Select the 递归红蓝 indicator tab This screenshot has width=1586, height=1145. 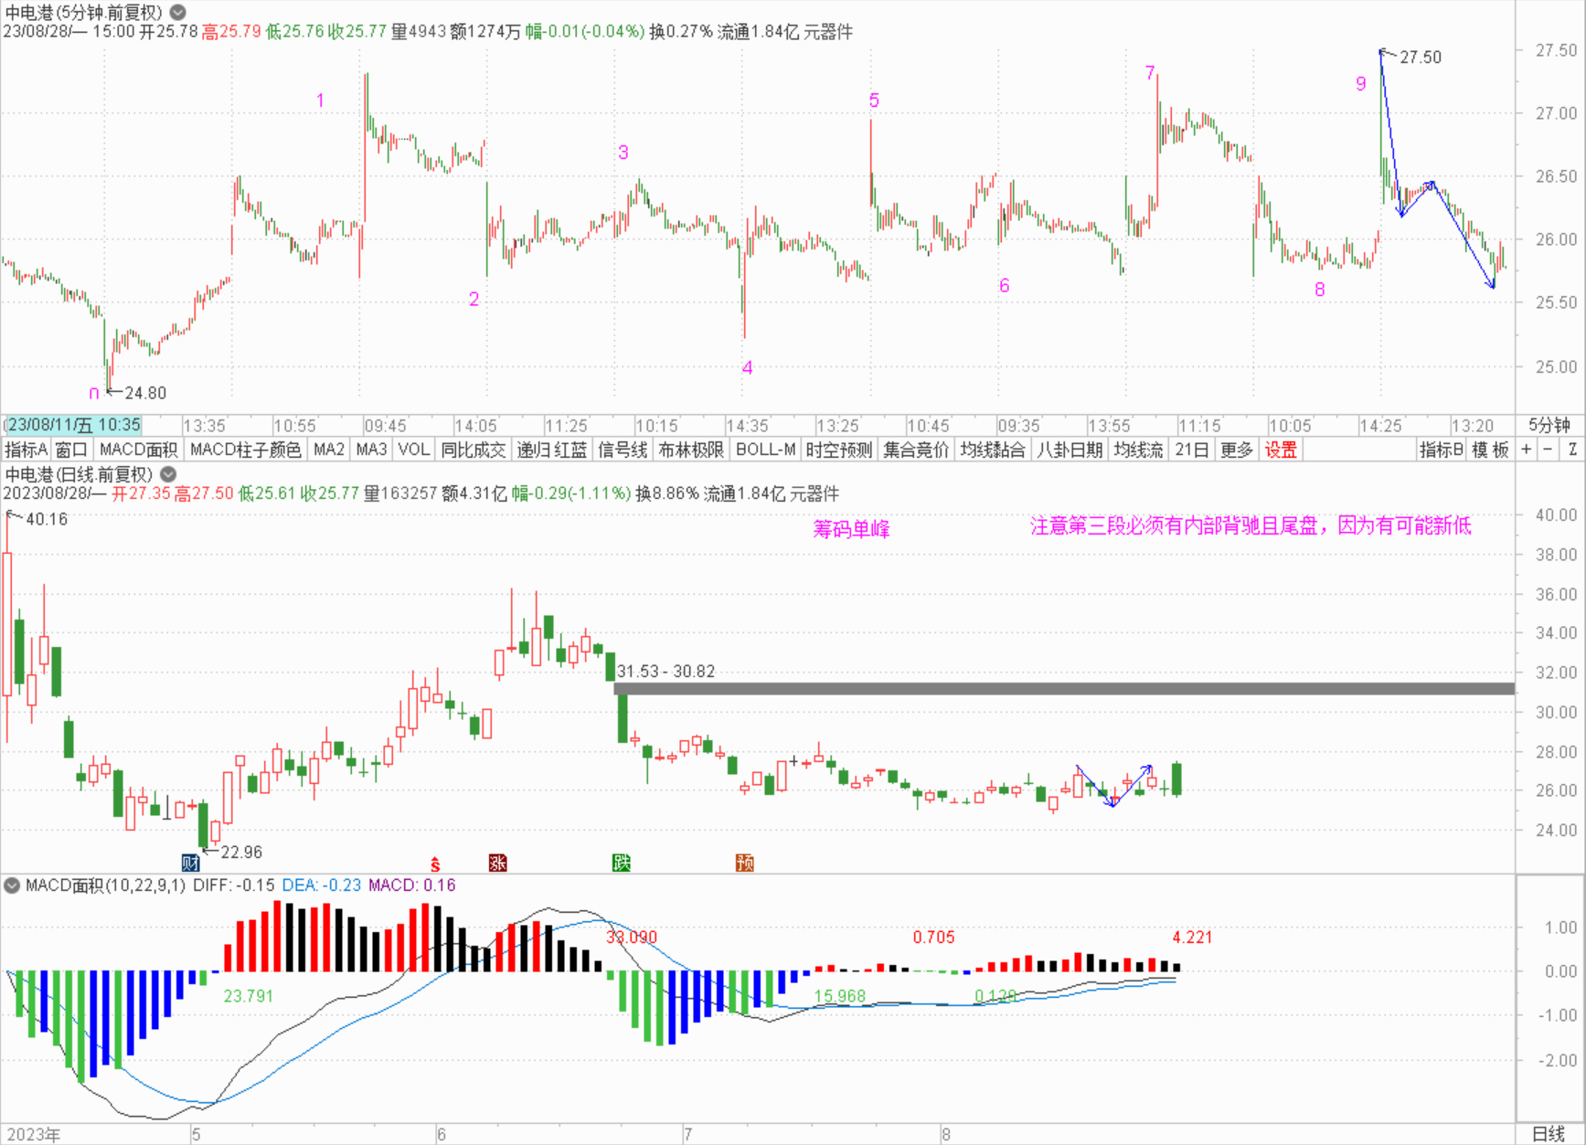point(551,450)
